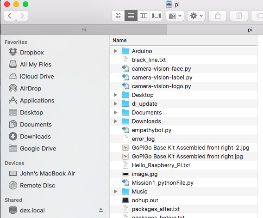263x218 pixels.
Task: Switch to column view
Action: pyautogui.click(x=144, y=16)
